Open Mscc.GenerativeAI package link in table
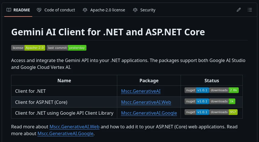The width and height of the screenshot is (259, 142). [x=141, y=91]
